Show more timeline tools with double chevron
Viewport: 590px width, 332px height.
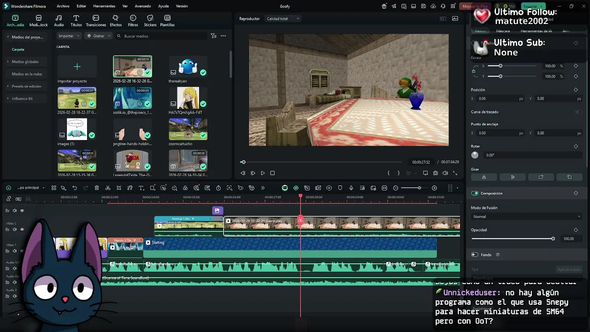[x=263, y=188]
